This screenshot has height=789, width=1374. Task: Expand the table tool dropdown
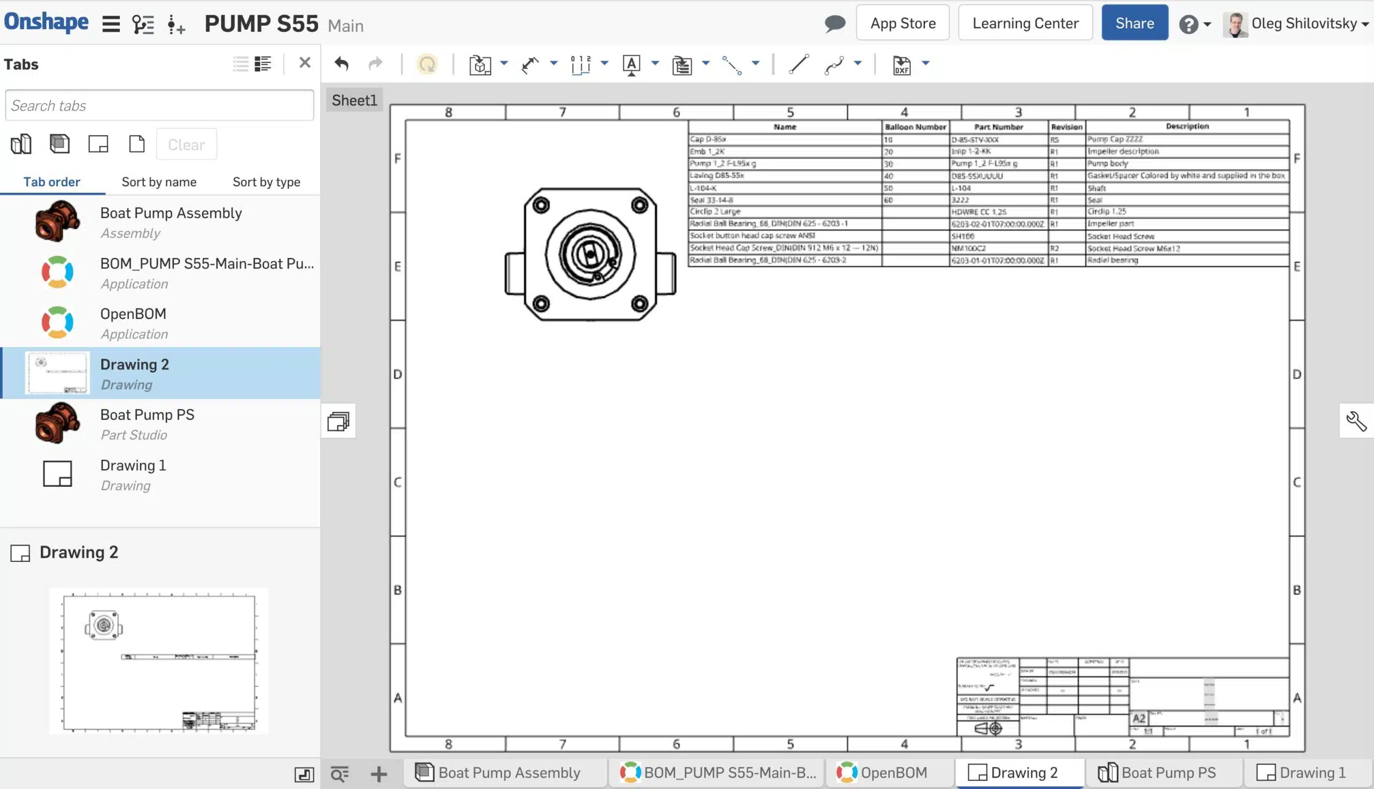point(705,63)
